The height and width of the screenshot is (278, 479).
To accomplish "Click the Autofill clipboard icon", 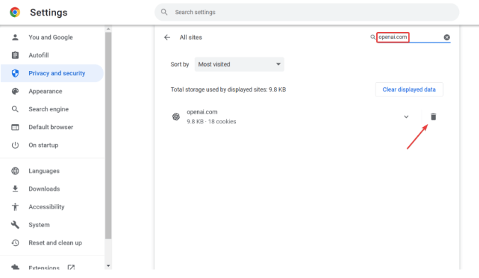I will pyautogui.click(x=15, y=55).
